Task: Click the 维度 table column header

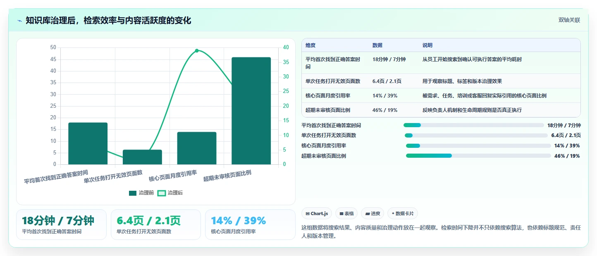Action: tap(310, 45)
